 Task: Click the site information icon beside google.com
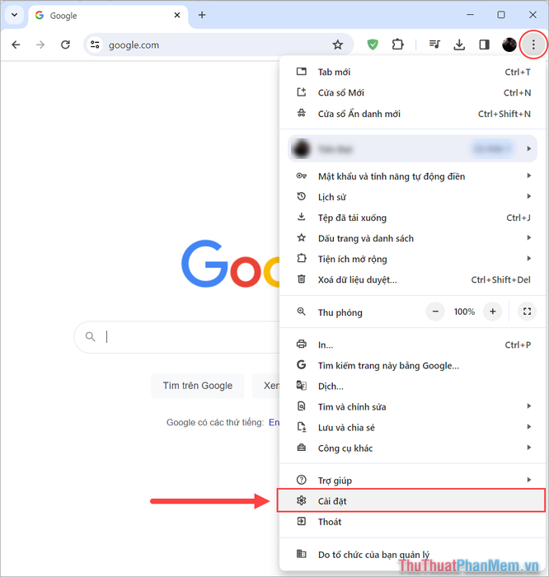[x=95, y=45]
